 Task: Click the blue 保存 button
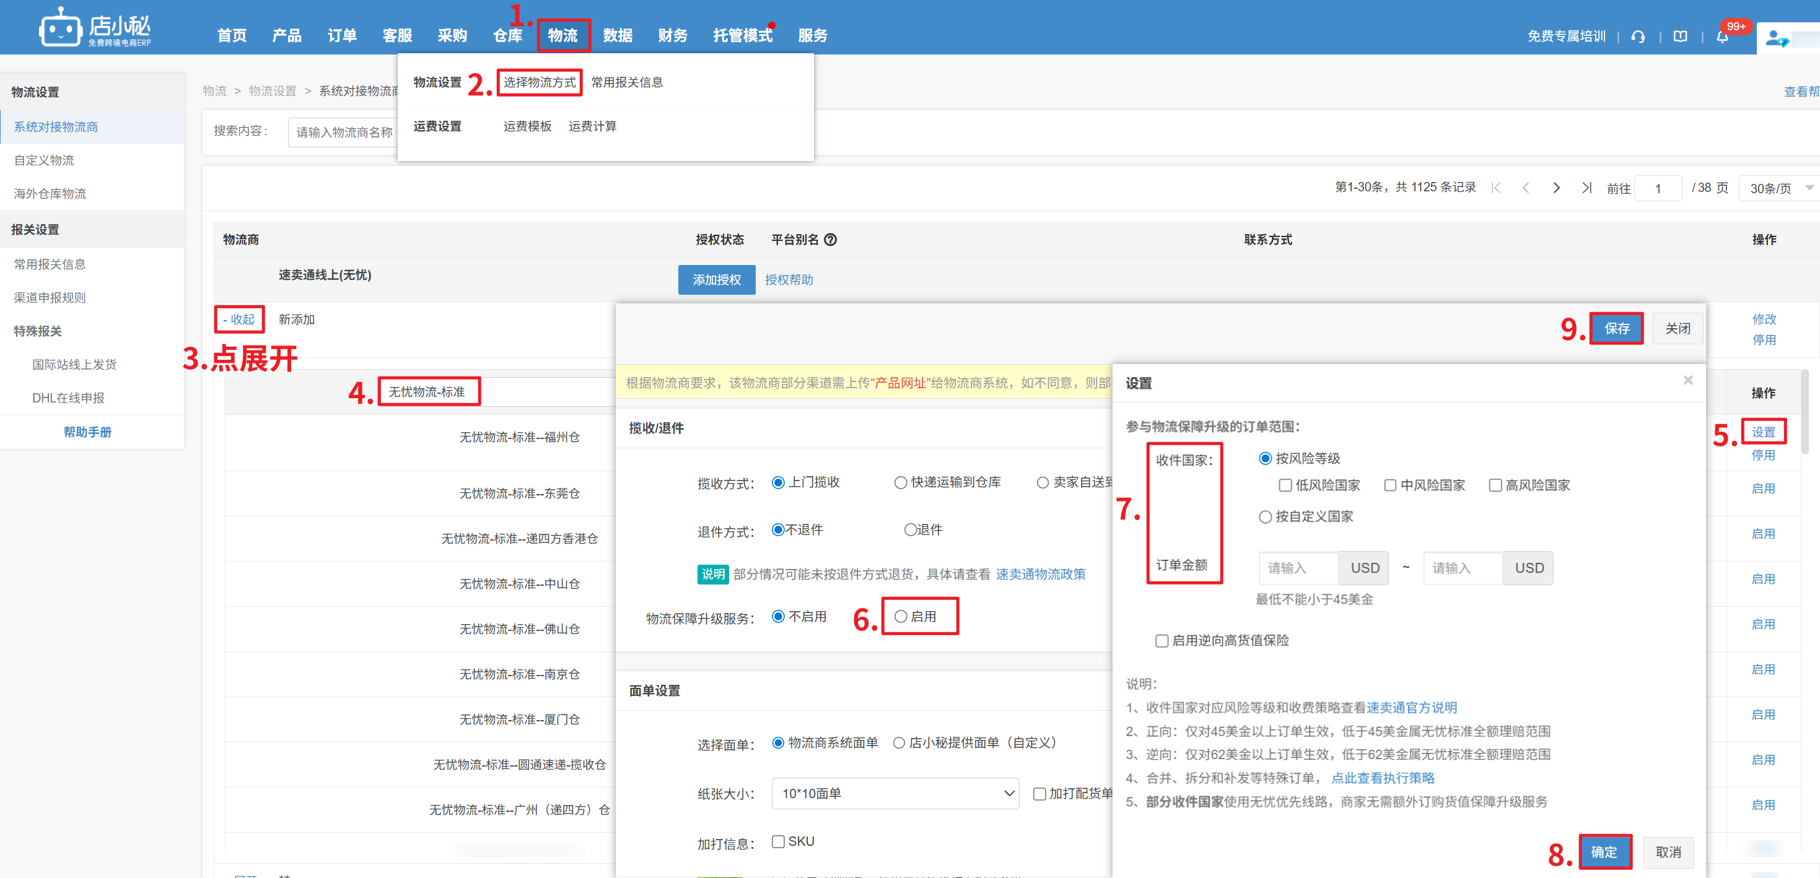coord(1616,328)
